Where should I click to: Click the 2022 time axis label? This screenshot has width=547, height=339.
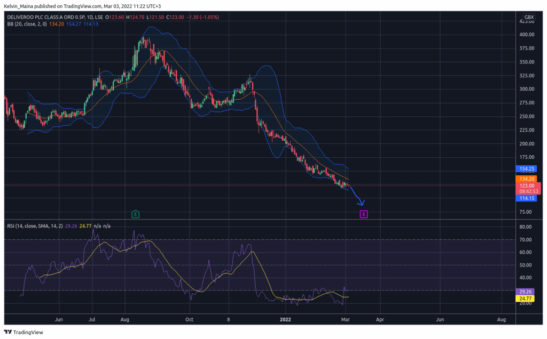coord(285,319)
